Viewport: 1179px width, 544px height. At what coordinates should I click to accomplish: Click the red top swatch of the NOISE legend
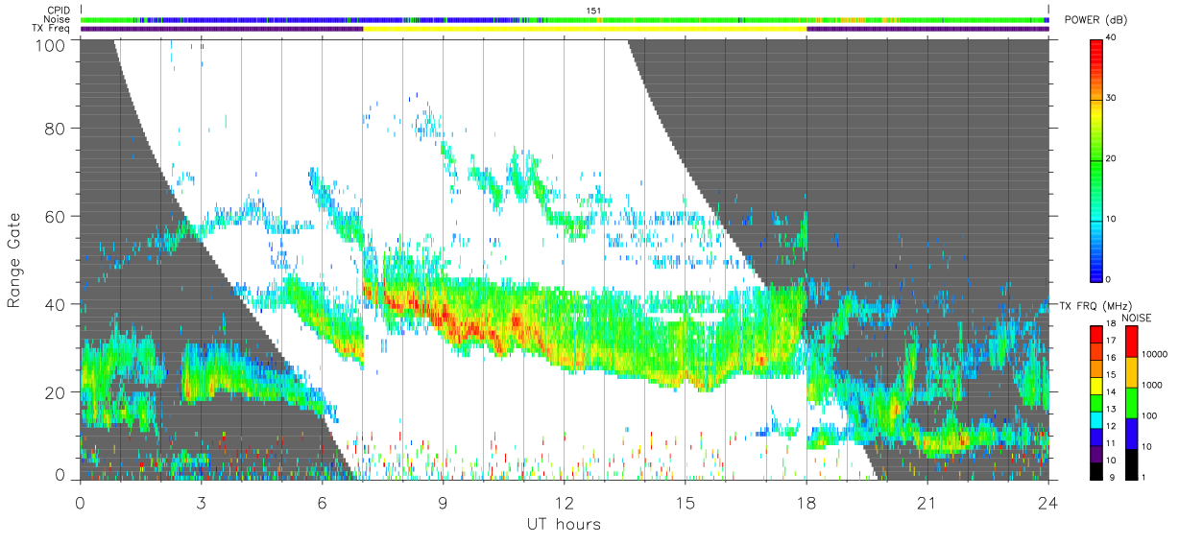[1133, 341]
